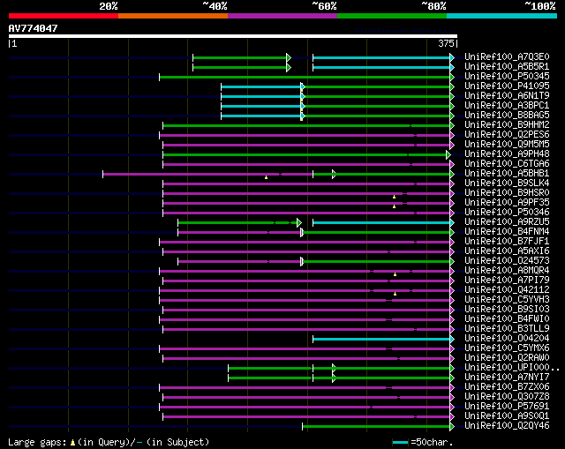The image size is (565, 449).
Task: Open hit UniRef100_A7Q3E0
Action: [507, 56]
